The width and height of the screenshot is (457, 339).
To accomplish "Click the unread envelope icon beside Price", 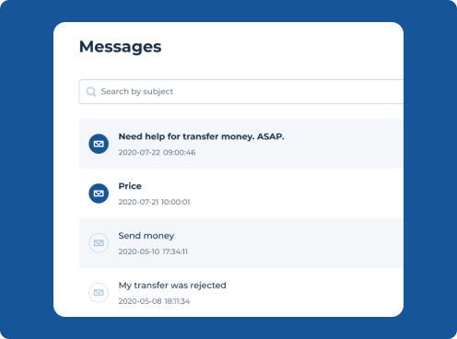I will (99, 193).
